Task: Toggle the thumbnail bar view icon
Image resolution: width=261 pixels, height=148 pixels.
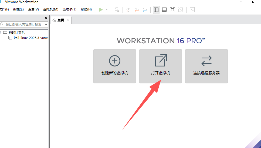Action: [x=164, y=10]
